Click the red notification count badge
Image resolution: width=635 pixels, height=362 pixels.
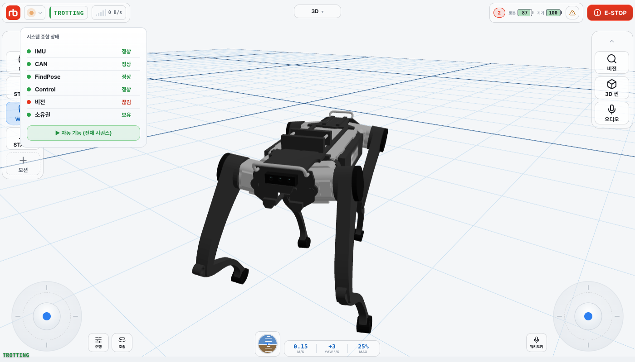tap(499, 13)
